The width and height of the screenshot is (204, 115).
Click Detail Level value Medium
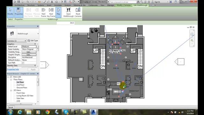coord(29,47)
